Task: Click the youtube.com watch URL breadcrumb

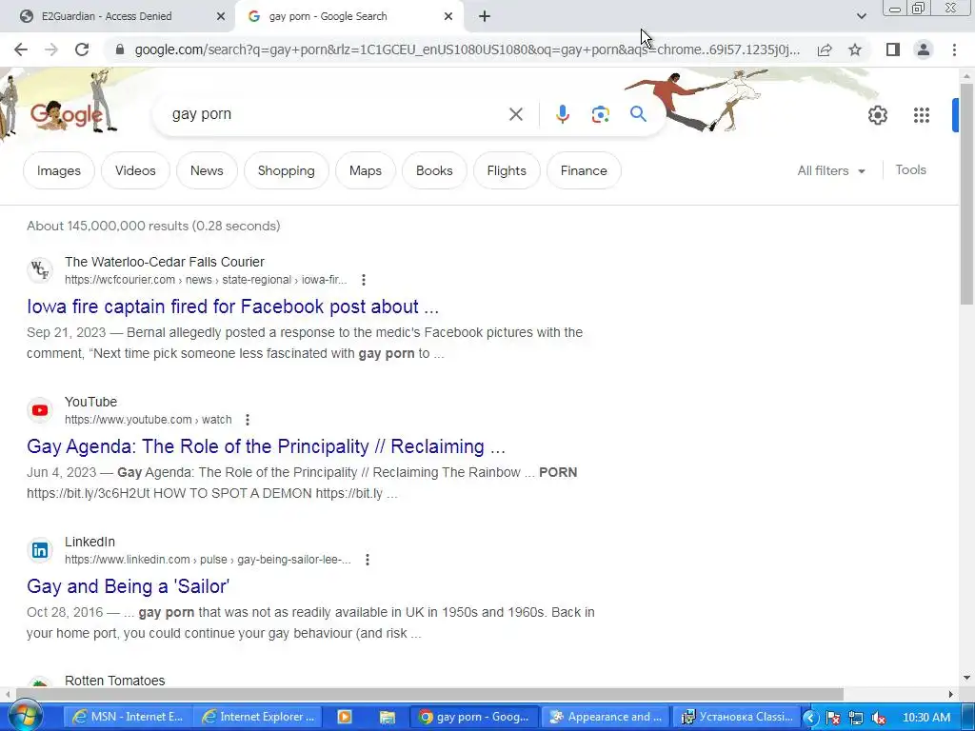Action: (148, 420)
